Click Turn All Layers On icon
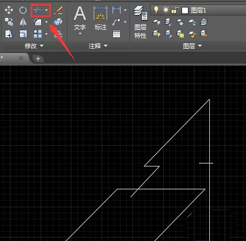246x241 pixels. (157, 34)
